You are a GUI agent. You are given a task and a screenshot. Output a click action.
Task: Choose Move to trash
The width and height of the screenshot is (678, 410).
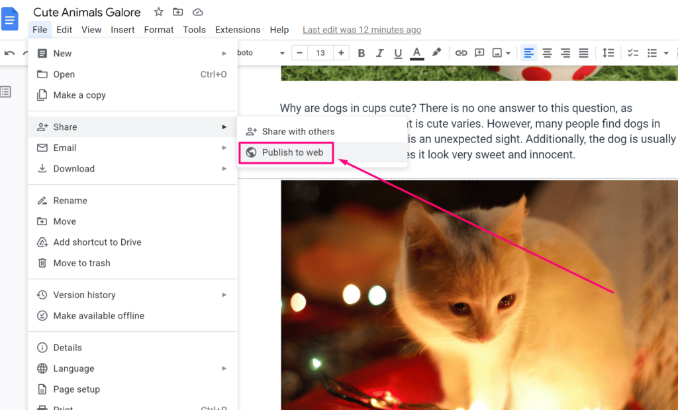(132, 263)
